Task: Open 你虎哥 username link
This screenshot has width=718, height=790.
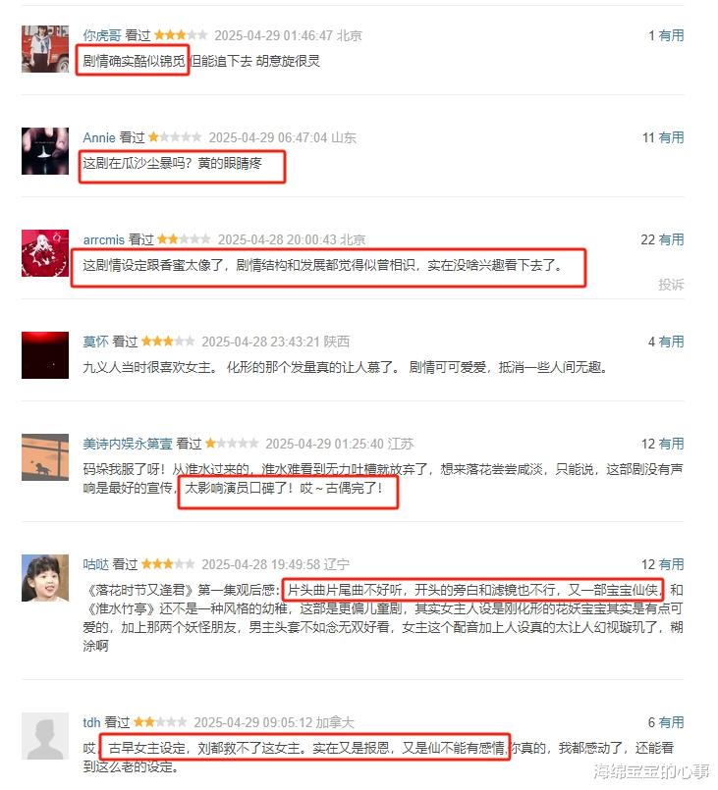Action: tap(102, 35)
